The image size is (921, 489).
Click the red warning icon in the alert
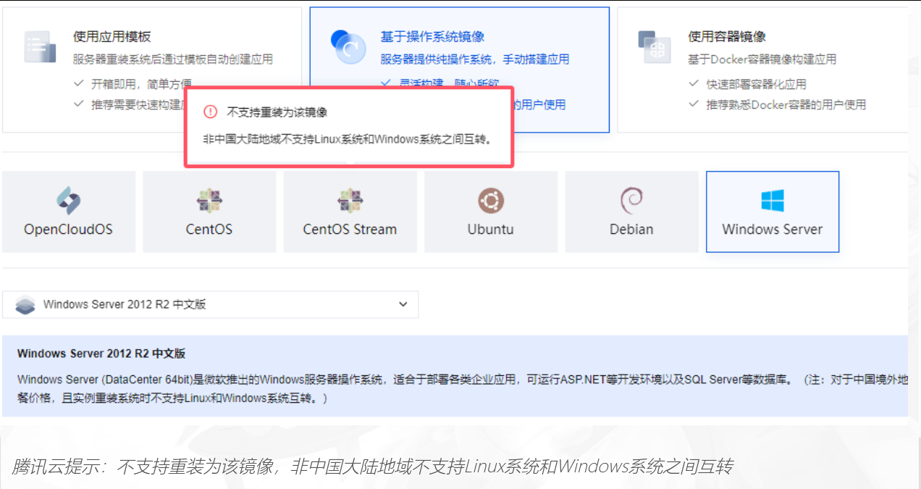(x=210, y=112)
